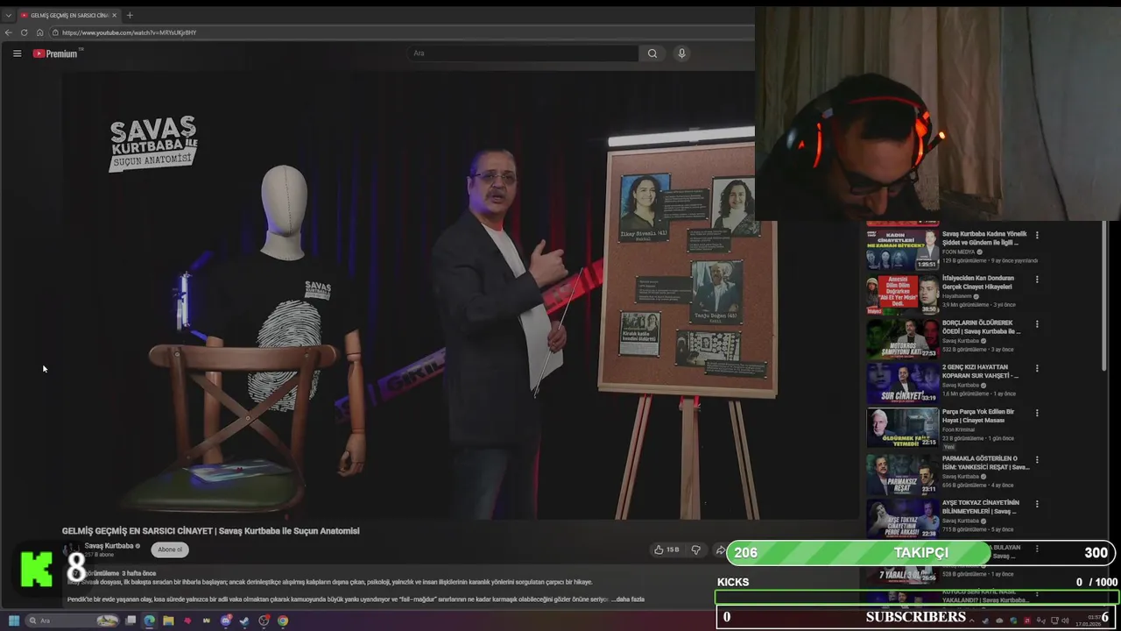Open the Windows Start menu

[x=14, y=620]
